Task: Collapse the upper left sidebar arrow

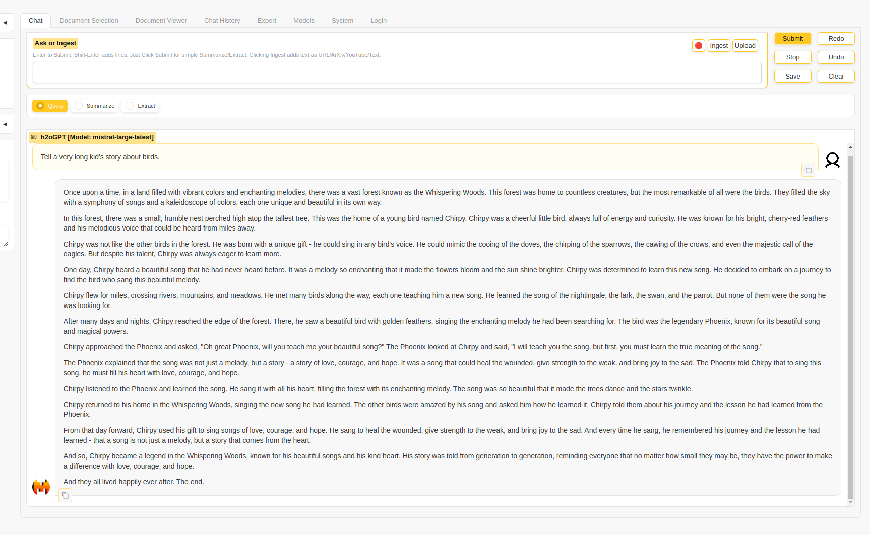Action: pyautogui.click(x=5, y=23)
